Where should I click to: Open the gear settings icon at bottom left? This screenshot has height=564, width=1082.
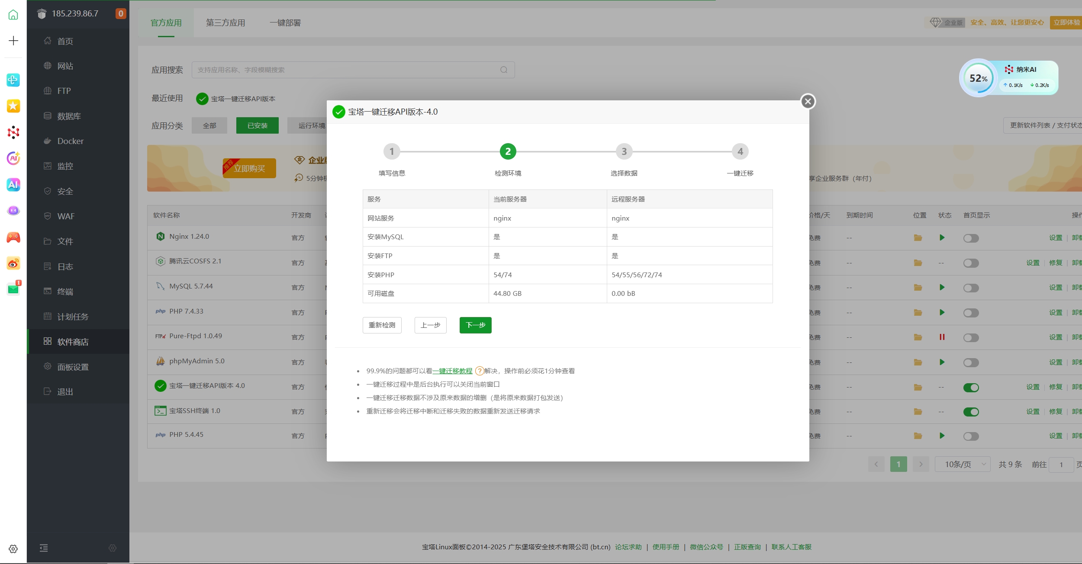coord(13,548)
